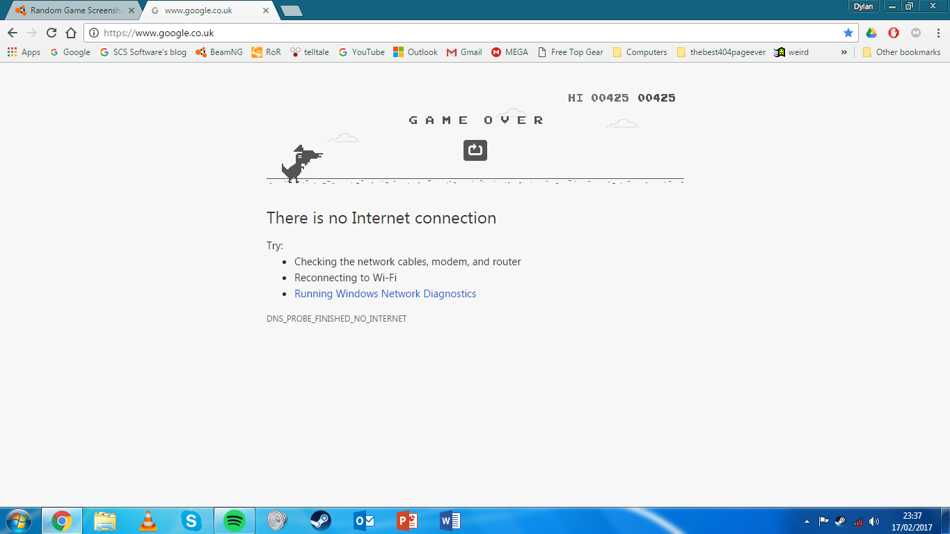This screenshot has height=534, width=950.
Task: Open the Google Drive extension icon
Action: click(x=871, y=33)
